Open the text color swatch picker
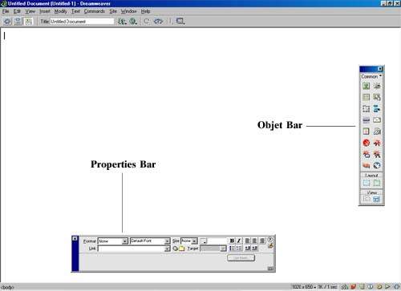Screen dimensions: 401x291 (x=203, y=241)
